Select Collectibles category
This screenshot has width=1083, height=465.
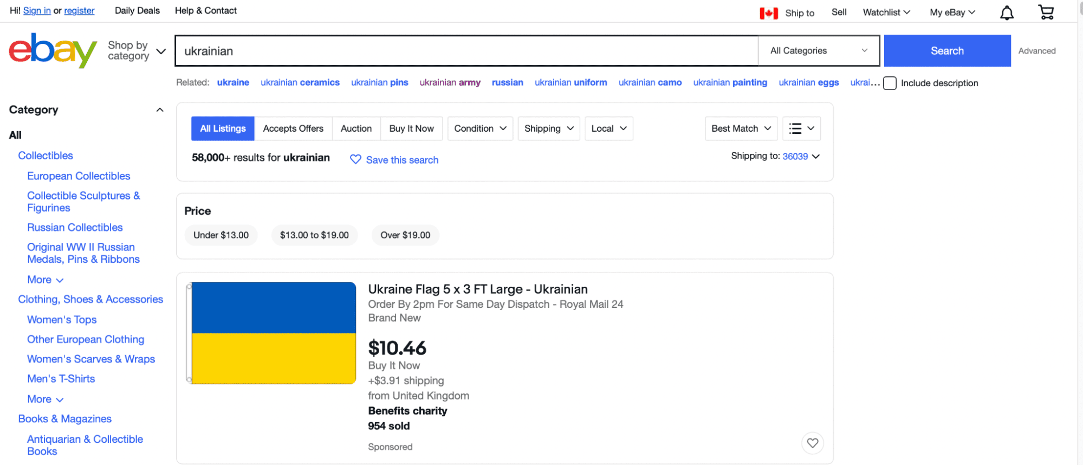(46, 156)
